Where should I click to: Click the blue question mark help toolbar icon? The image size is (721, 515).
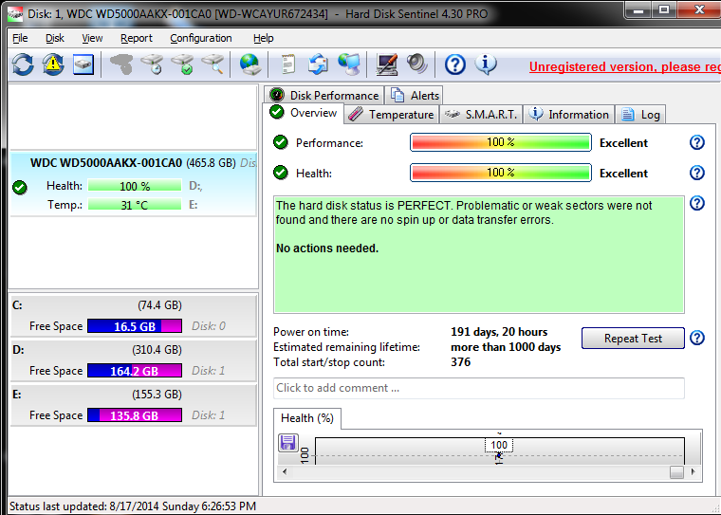(x=455, y=64)
